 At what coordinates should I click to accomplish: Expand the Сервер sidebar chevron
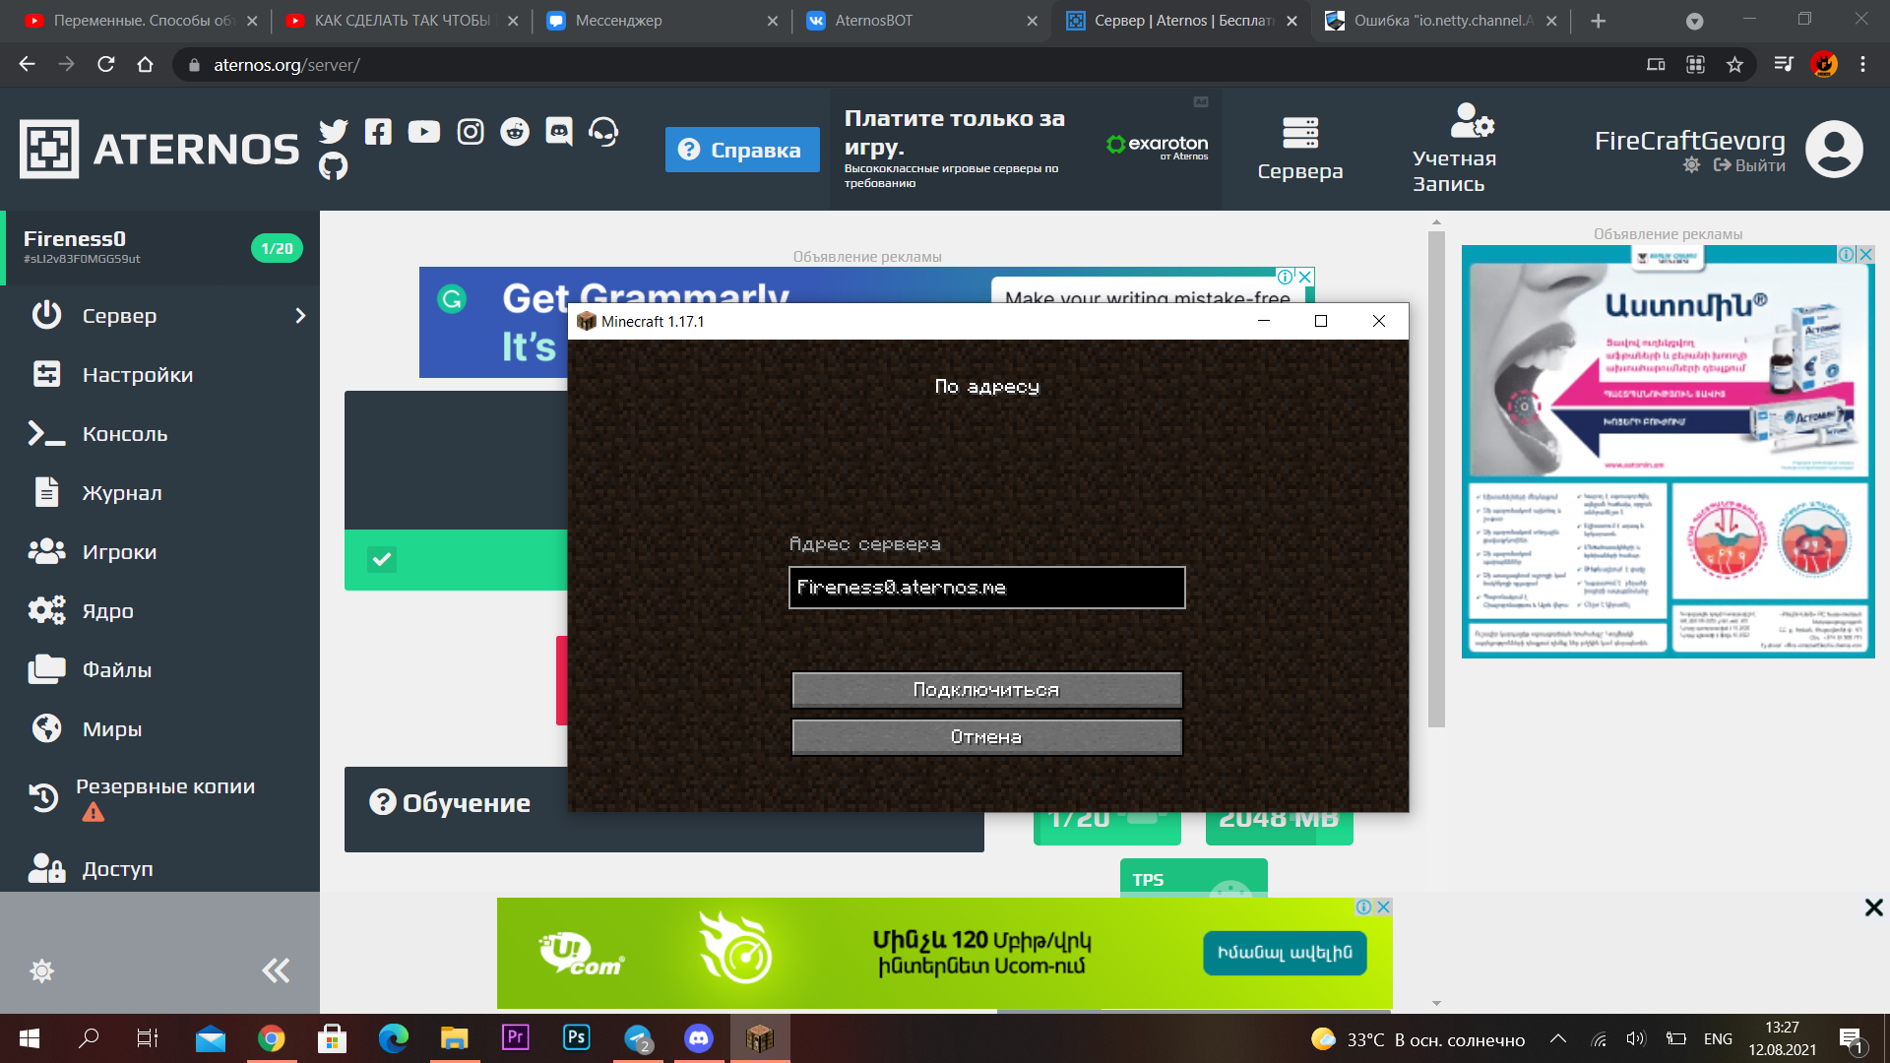(300, 316)
